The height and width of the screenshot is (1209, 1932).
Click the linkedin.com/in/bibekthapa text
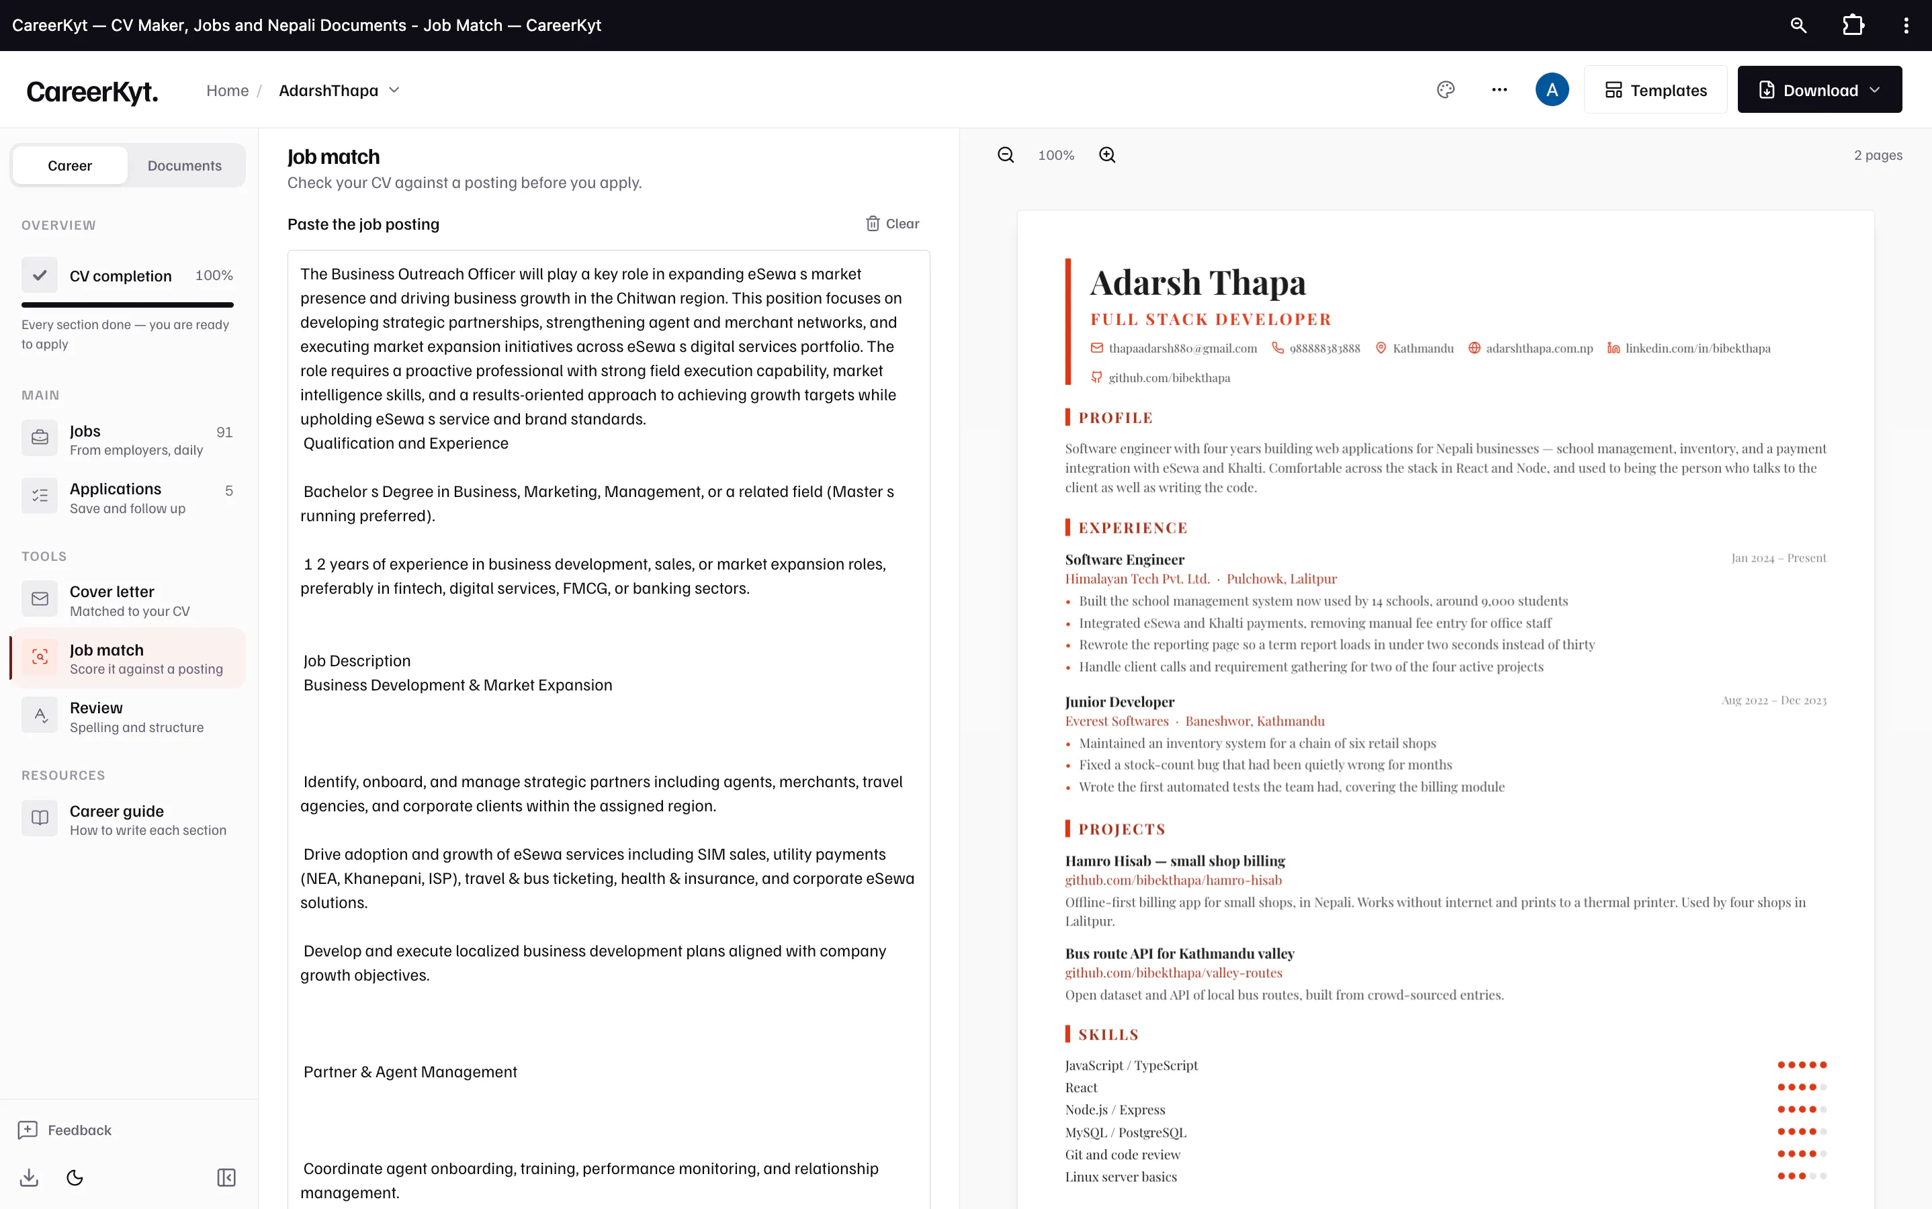point(1698,349)
